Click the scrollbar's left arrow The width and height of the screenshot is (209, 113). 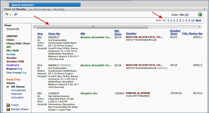coord(34,27)
